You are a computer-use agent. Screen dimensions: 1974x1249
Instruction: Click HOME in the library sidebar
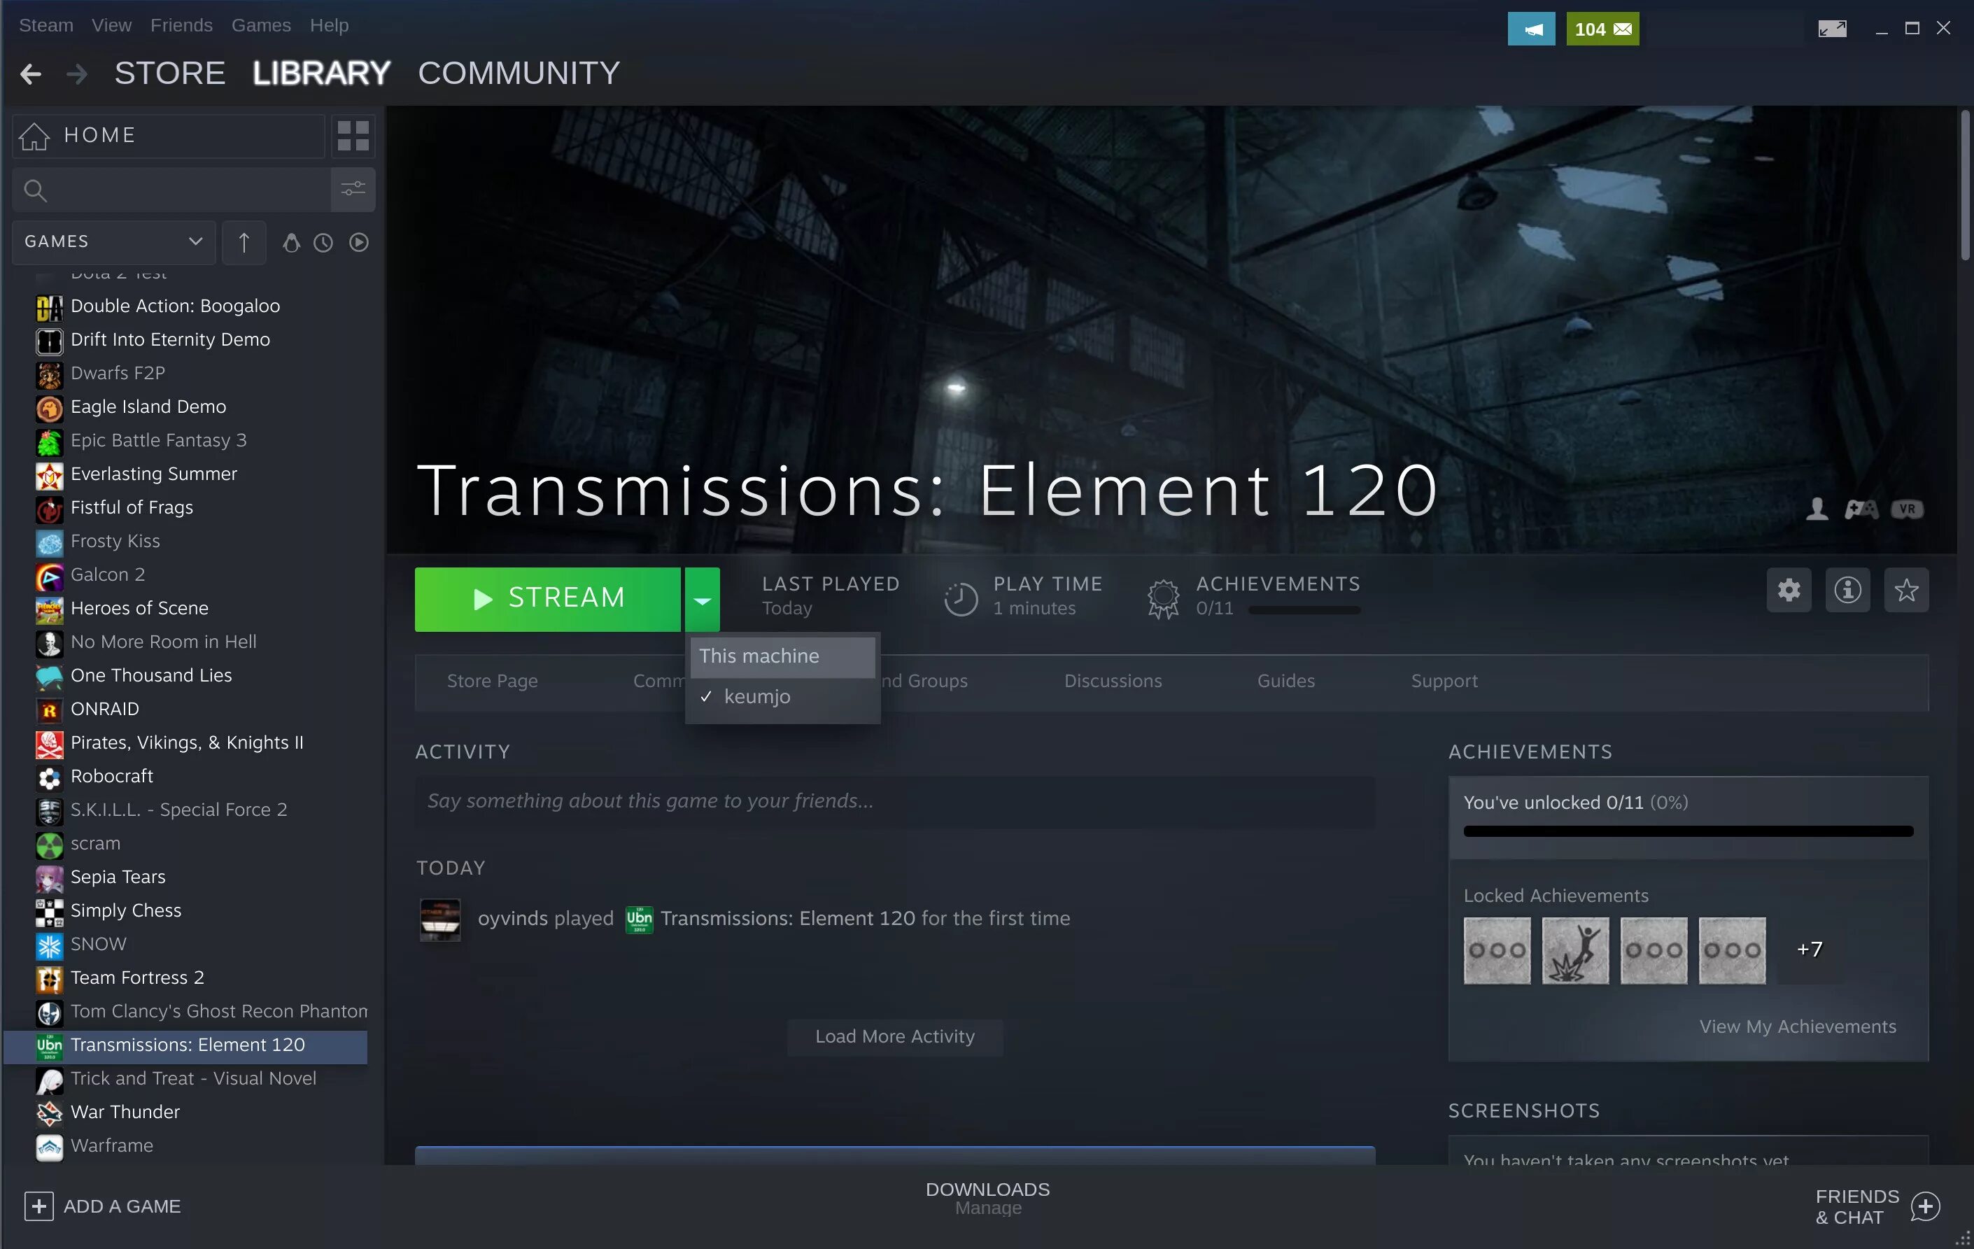pyautogui.click(x=168, y=135)
